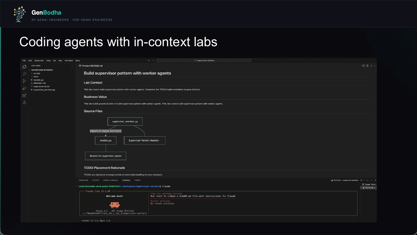
Task: Open the Search view in activity bar
Action: [24, 74]
